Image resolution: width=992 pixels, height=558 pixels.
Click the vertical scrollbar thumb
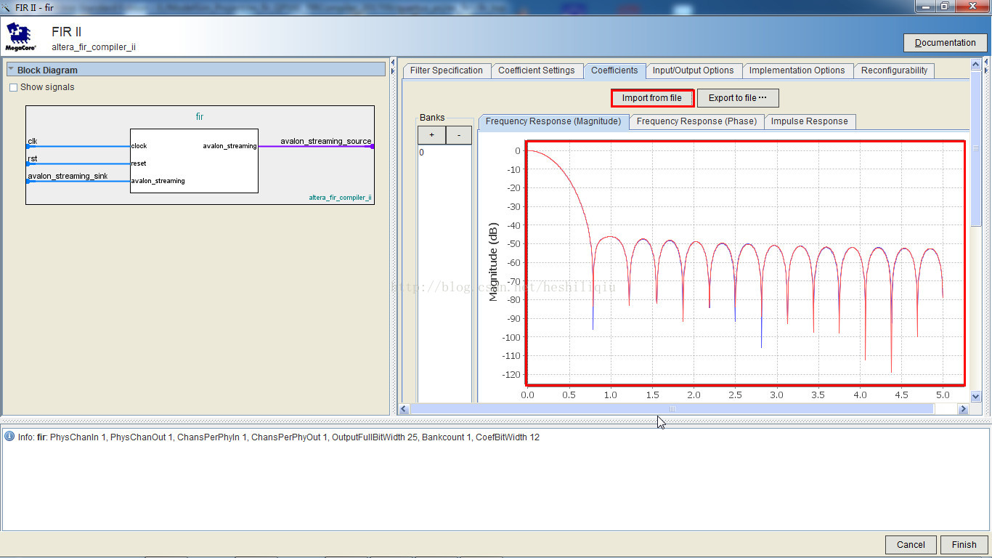[x=975, y=148]
